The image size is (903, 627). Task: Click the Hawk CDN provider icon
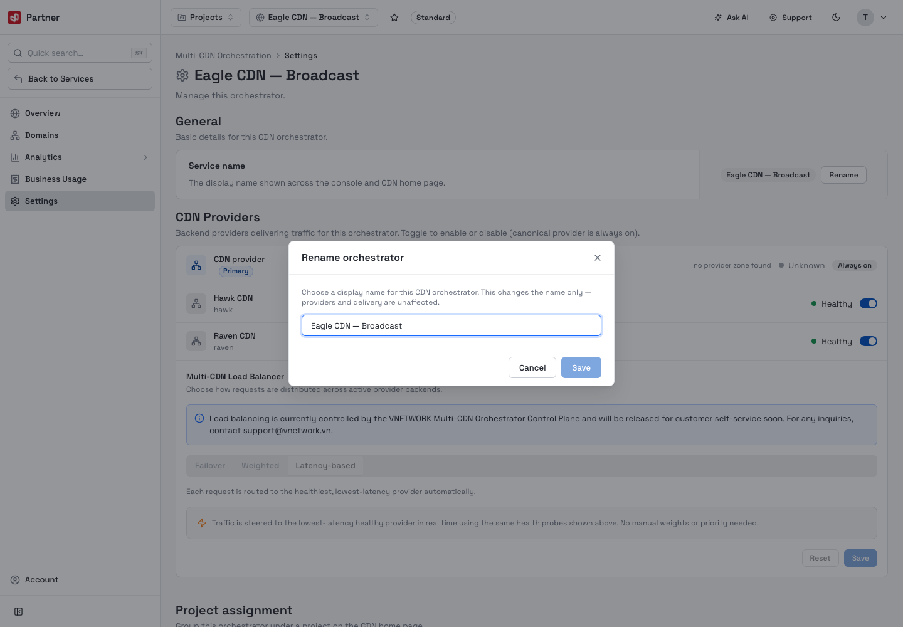point(196,303)
